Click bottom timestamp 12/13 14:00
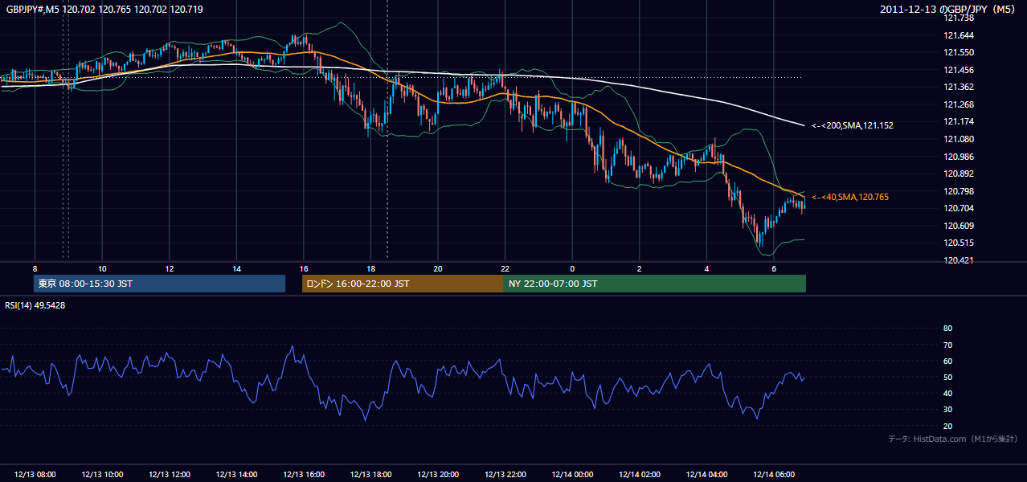Image resolution: width=1027 pixels, height=482 pixels. click(236, 475)
